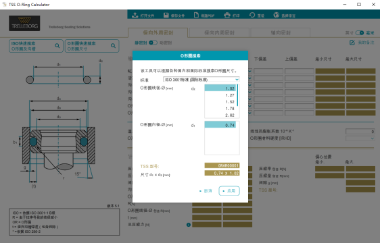Click the info icon beside 总压缩力

coord(189,225)
